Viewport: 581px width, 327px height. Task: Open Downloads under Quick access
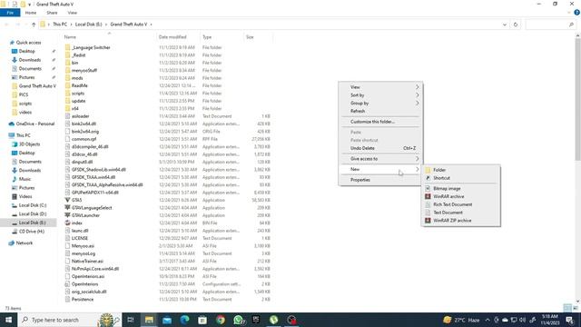(x=30, y=60)
